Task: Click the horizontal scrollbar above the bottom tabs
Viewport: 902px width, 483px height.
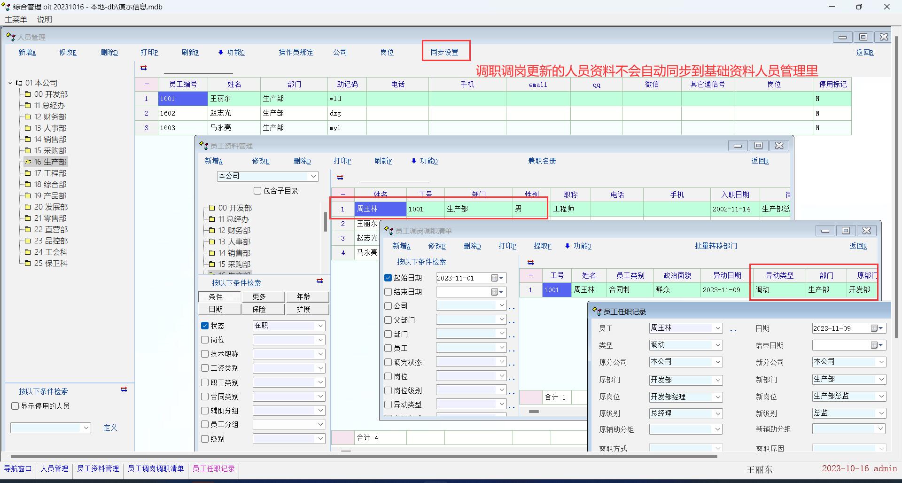Action: 364,456
